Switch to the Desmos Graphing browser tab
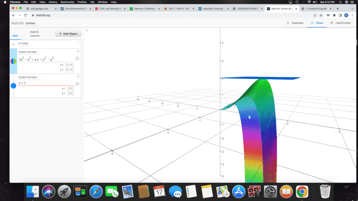Image resolution: width=358 pixels, height=201 pixels. point(143,8)
